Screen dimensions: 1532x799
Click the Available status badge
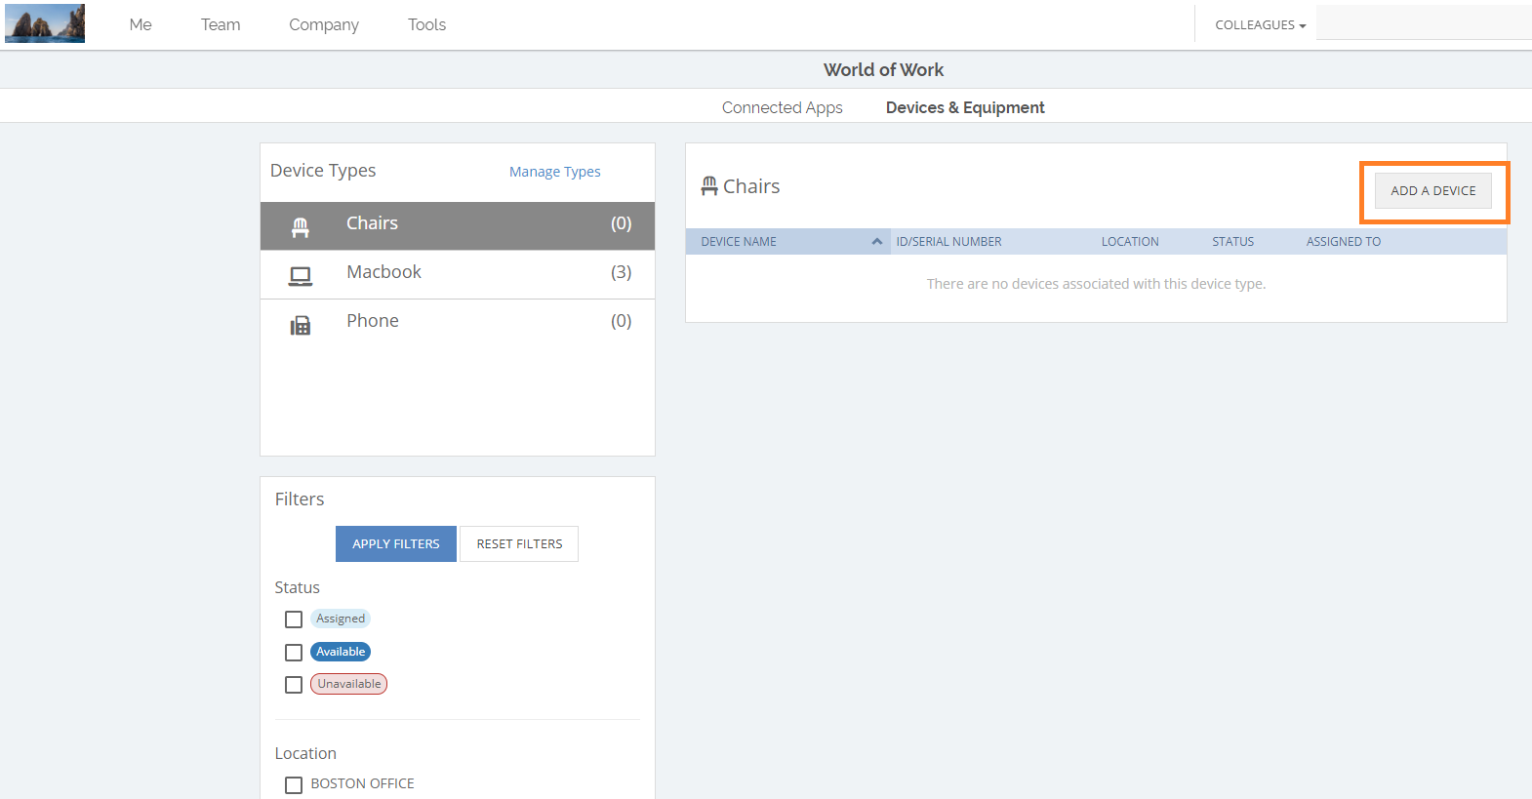pyautogui.click(x=341, y=652)
